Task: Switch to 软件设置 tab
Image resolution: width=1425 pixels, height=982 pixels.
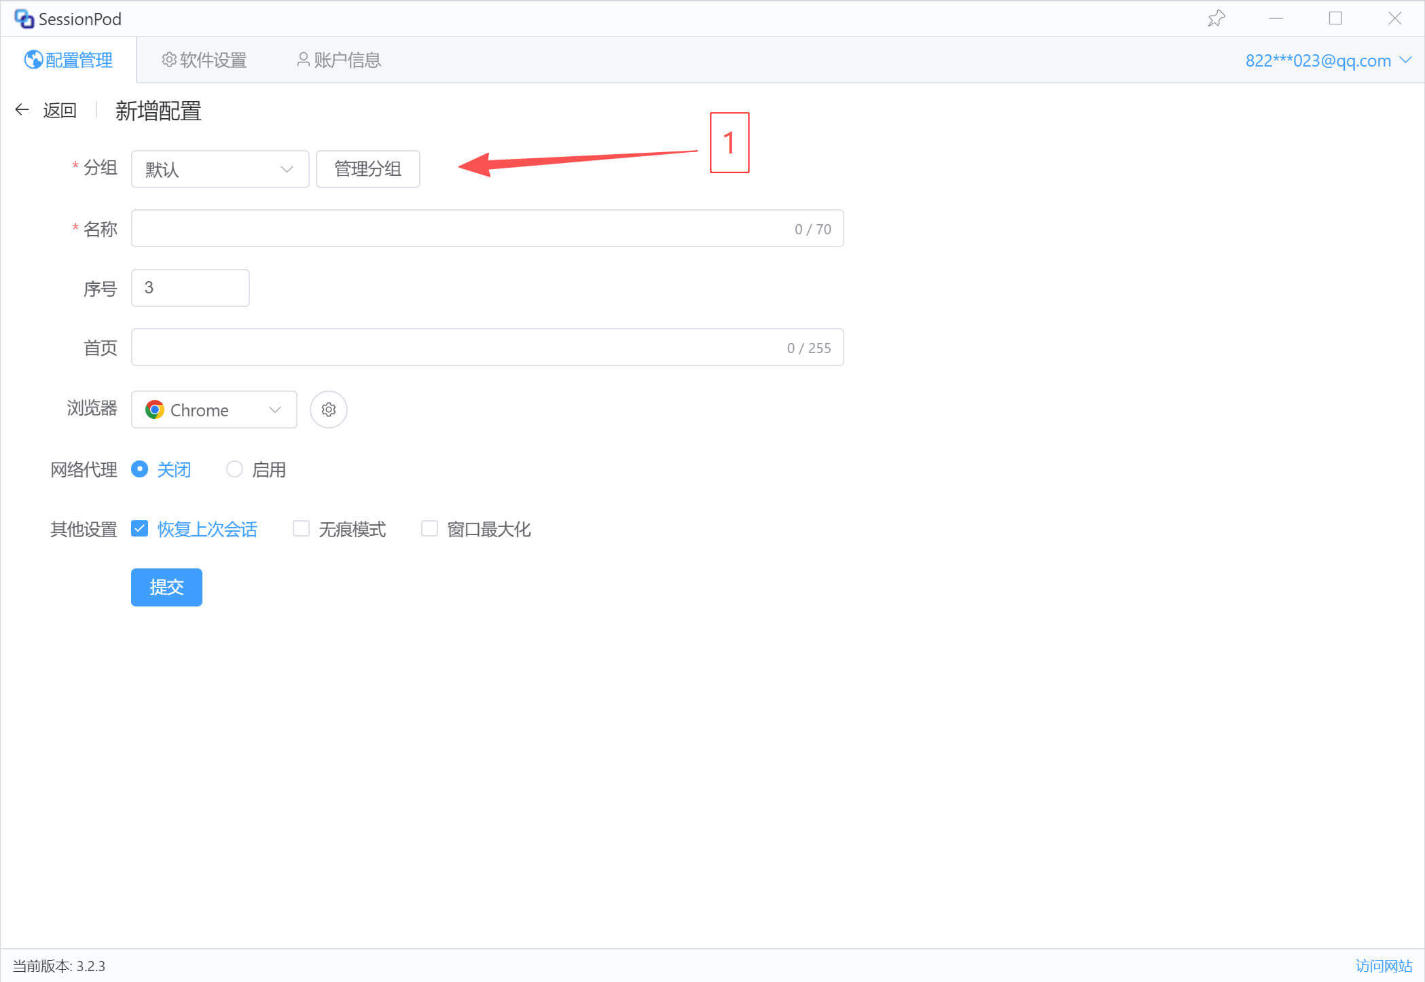Action: point(204,60)
